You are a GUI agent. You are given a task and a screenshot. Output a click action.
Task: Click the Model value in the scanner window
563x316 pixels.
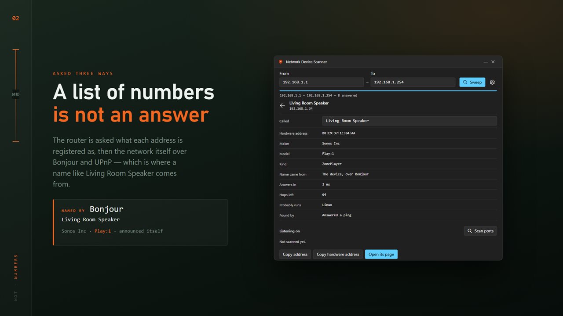pyautogui.click(x=328, y=154)
